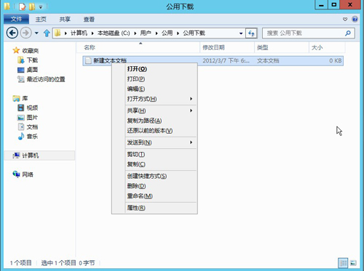Expand the arrow after 公用 in breadcrumb
This screenshot has width=364, height=271.
(178, 33)
